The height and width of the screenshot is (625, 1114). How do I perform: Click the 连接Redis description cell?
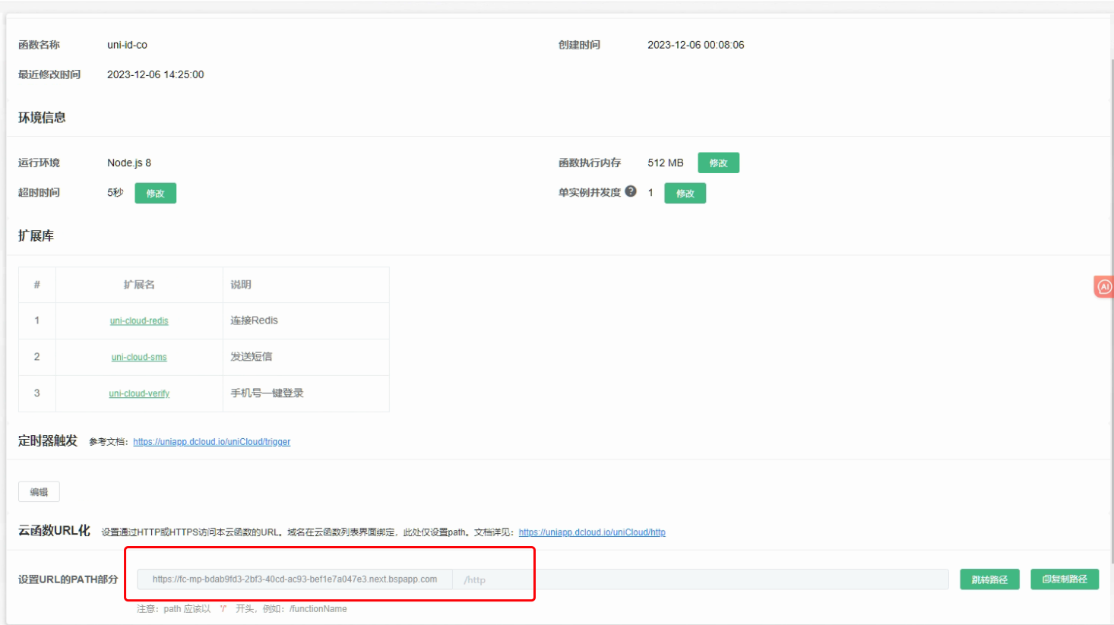[x=255, y=320]
